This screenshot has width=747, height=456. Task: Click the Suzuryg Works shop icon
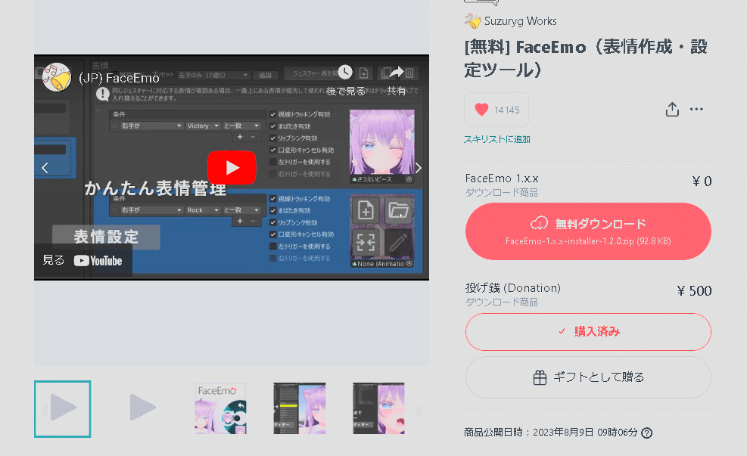472,21
